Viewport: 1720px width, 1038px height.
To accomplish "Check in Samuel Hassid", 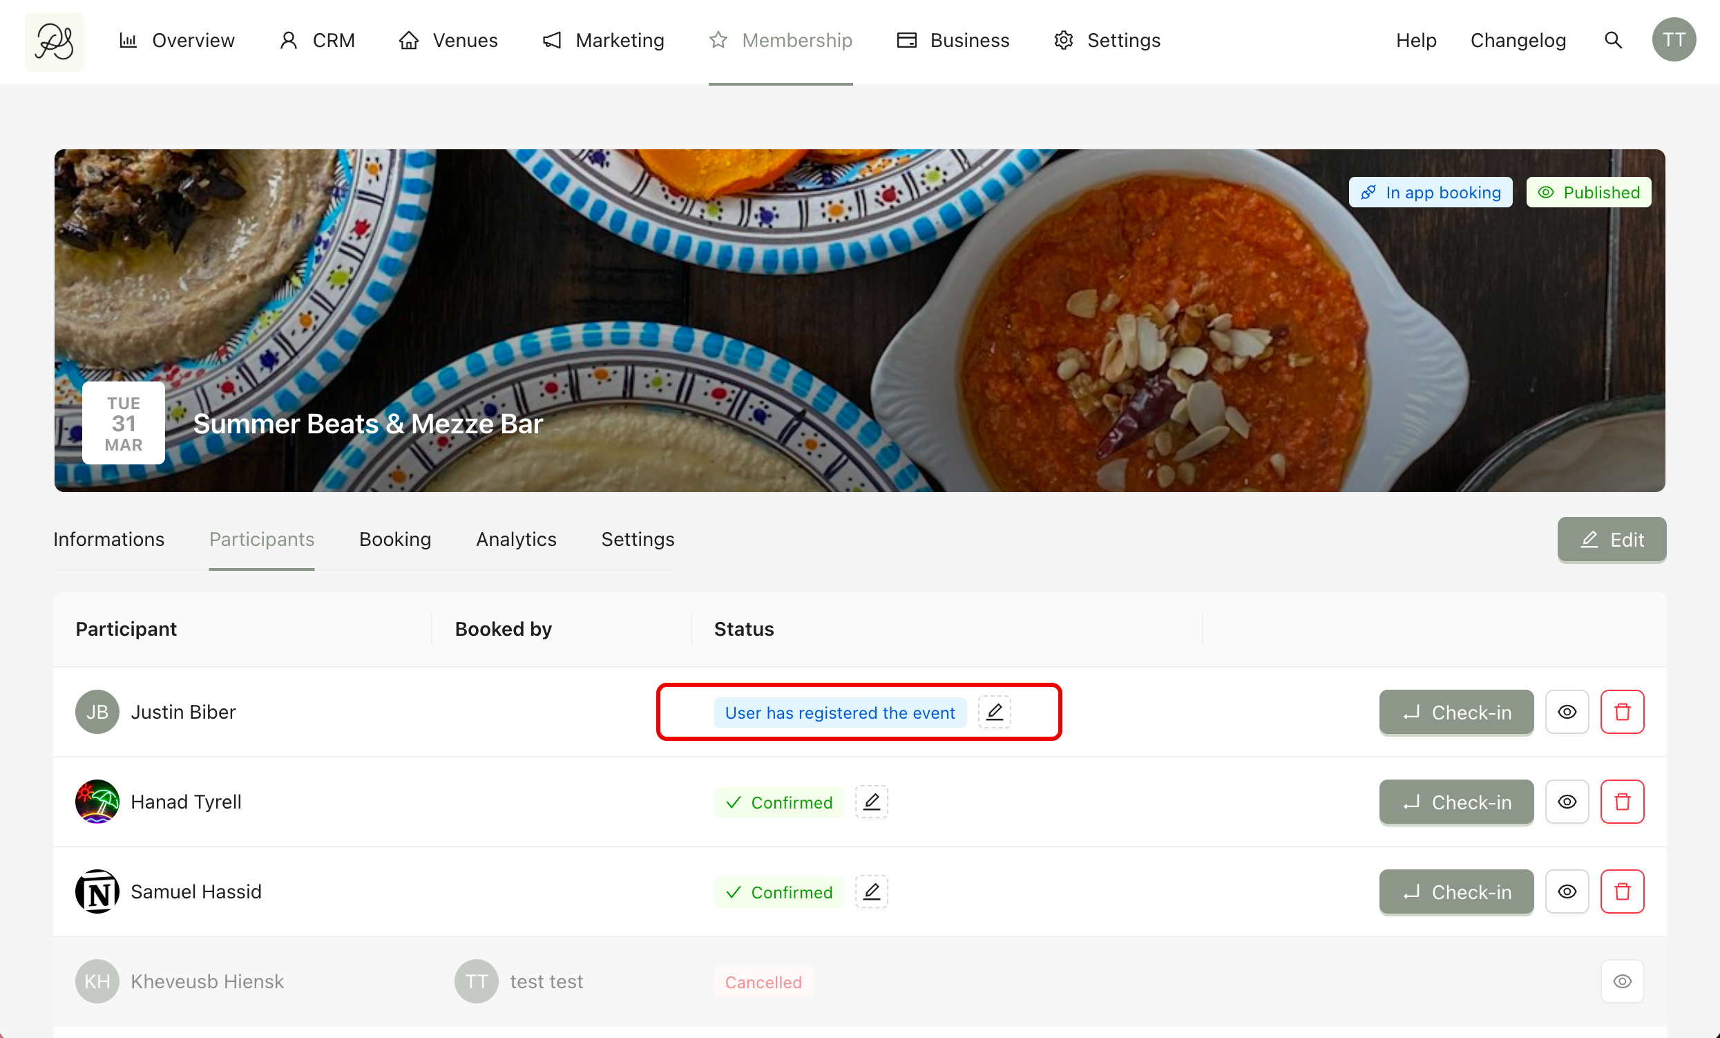I will [1456, 891].
